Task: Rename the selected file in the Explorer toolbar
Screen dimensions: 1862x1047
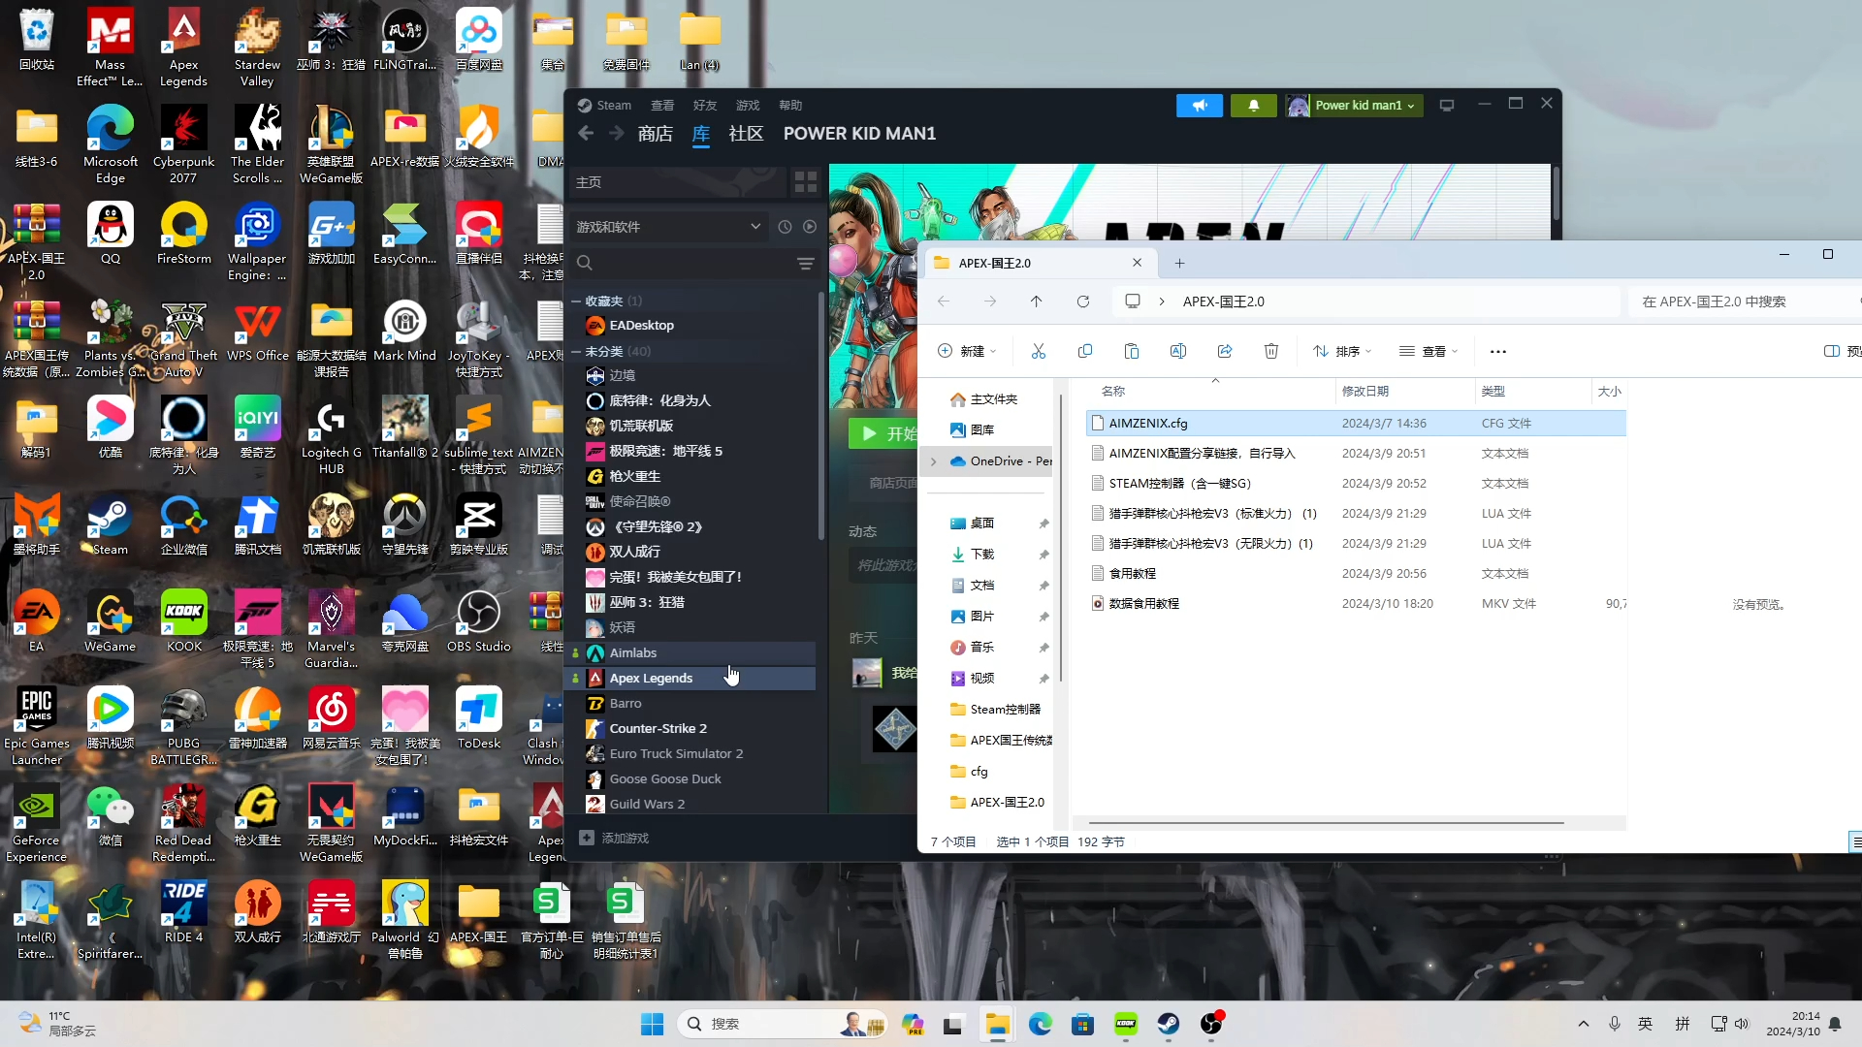Action: (x=1178, y=352)
